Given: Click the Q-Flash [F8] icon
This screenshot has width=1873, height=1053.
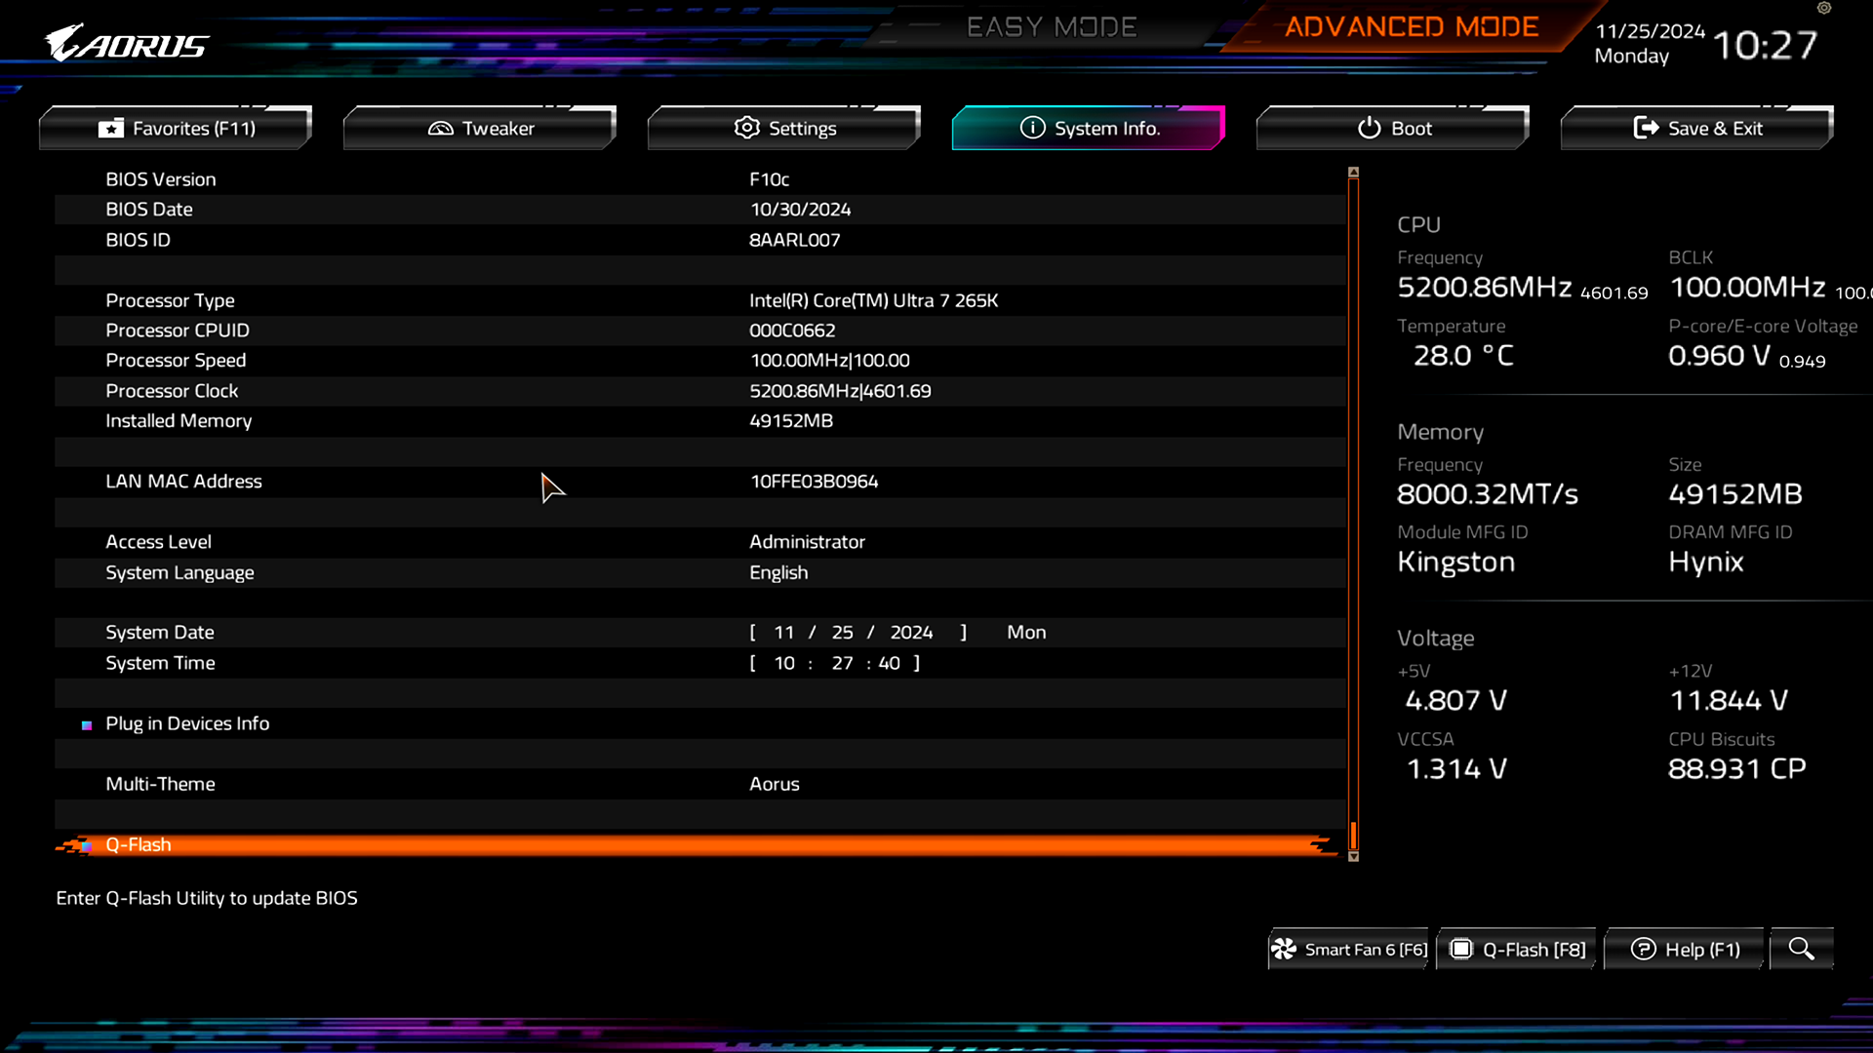Looking at the screenshot, I should 1462,948.
